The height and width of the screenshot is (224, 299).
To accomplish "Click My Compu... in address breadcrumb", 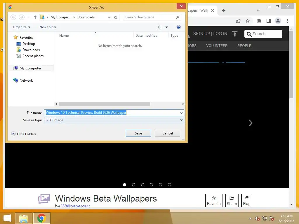I will (x=60, y=17).
